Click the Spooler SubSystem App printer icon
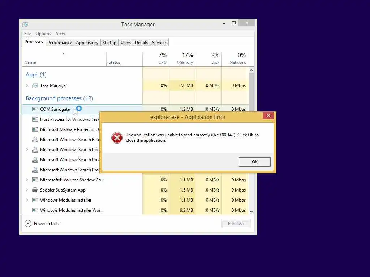Image resolution: width=370 pixels, height=277 pixels. click(35, 190)
